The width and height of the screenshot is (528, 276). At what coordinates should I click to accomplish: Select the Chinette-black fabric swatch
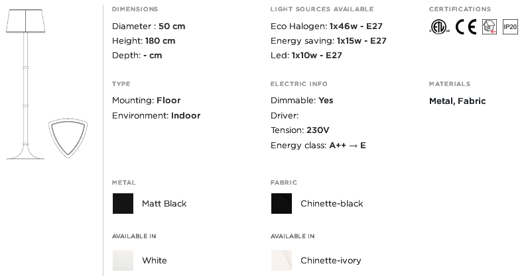click(x=281, y=203)
